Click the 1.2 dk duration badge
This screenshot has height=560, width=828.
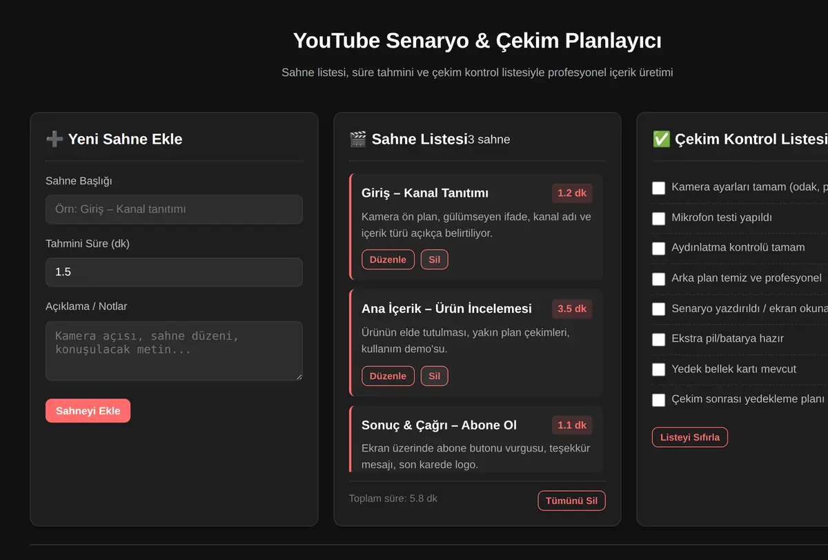pos(572,193)
